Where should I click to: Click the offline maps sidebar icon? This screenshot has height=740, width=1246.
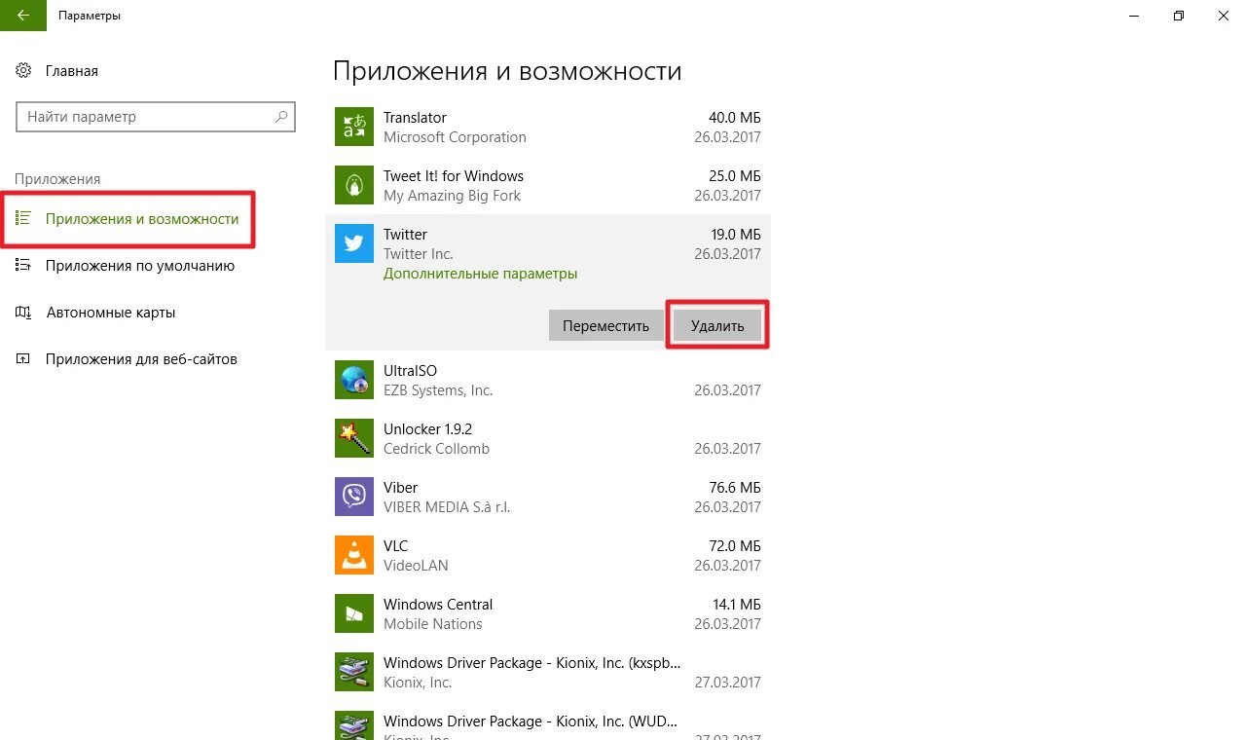click(x=24, y=313)
